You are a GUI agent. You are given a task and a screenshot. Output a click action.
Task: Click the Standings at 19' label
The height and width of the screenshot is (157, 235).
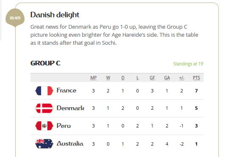click(x=188, y=64)
